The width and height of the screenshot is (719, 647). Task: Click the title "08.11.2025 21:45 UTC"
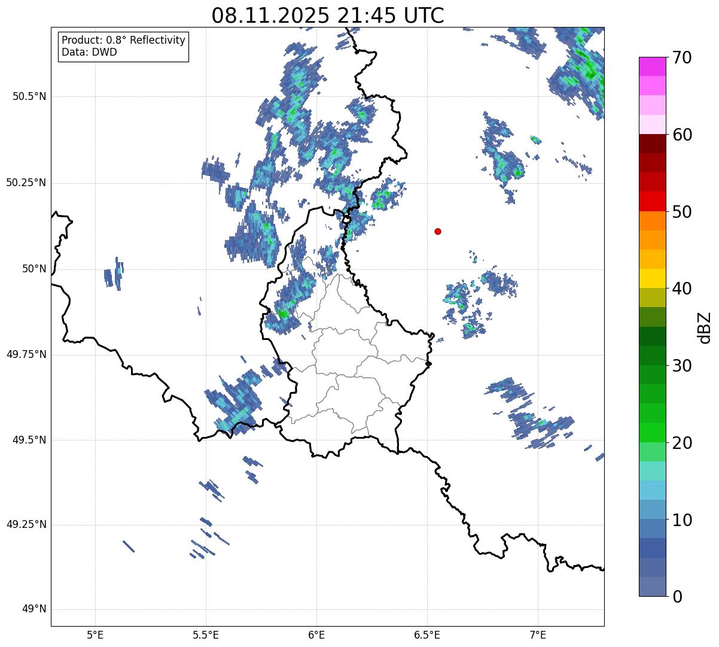point(328,16)
